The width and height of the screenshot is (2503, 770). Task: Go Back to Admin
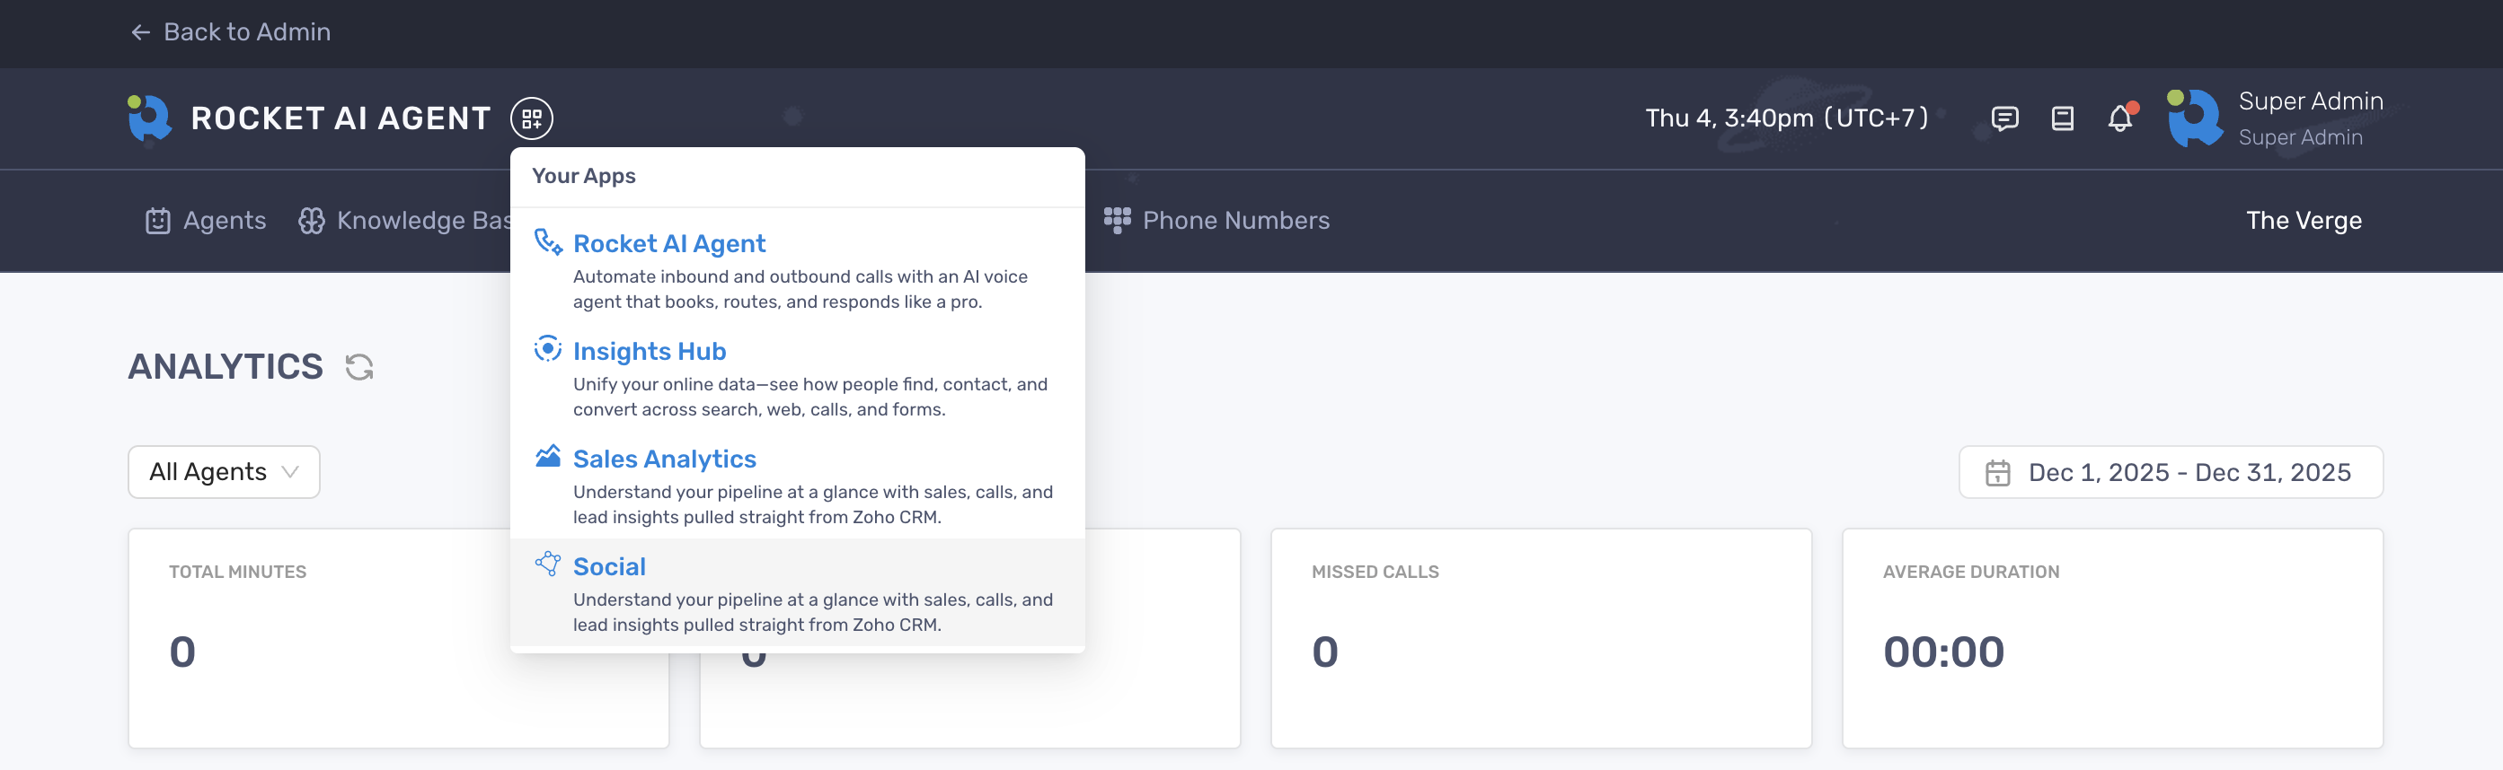coord(231,32)
